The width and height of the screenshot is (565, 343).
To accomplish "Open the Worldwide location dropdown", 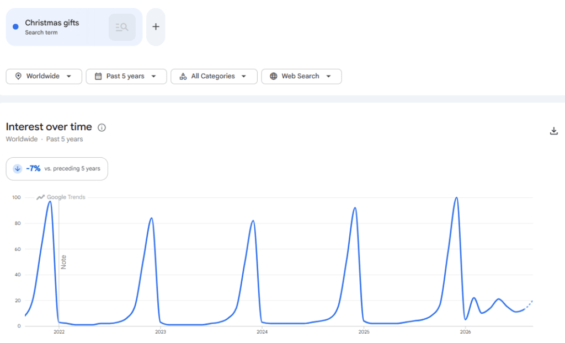I will coord(44,77).
